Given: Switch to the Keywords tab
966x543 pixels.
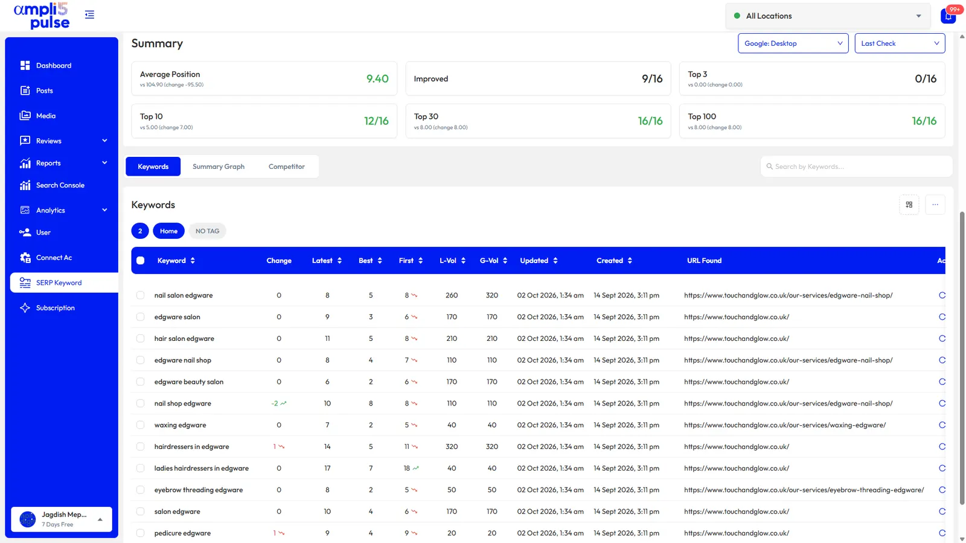Looking at the screenshot, I should [153, 167].
